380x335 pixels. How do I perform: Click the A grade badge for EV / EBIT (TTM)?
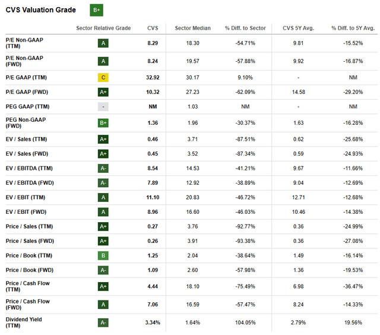103,198
